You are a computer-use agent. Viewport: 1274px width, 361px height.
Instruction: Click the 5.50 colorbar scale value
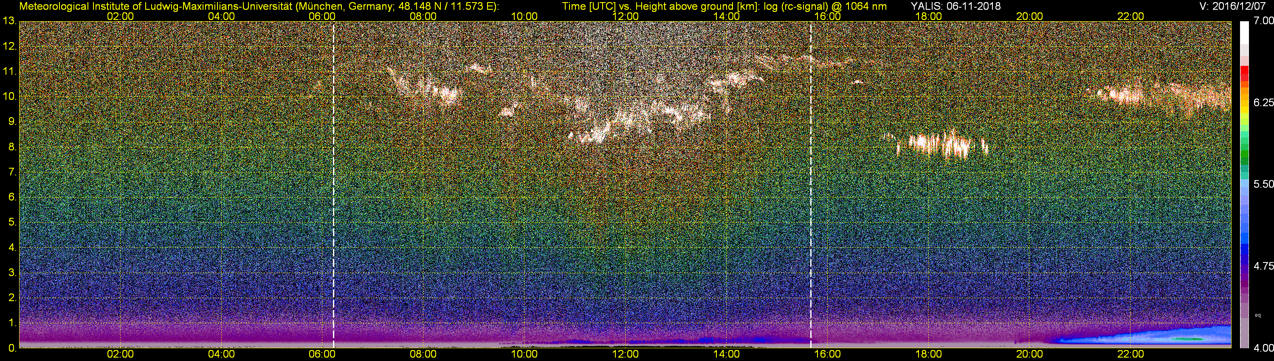(1264, 184)
